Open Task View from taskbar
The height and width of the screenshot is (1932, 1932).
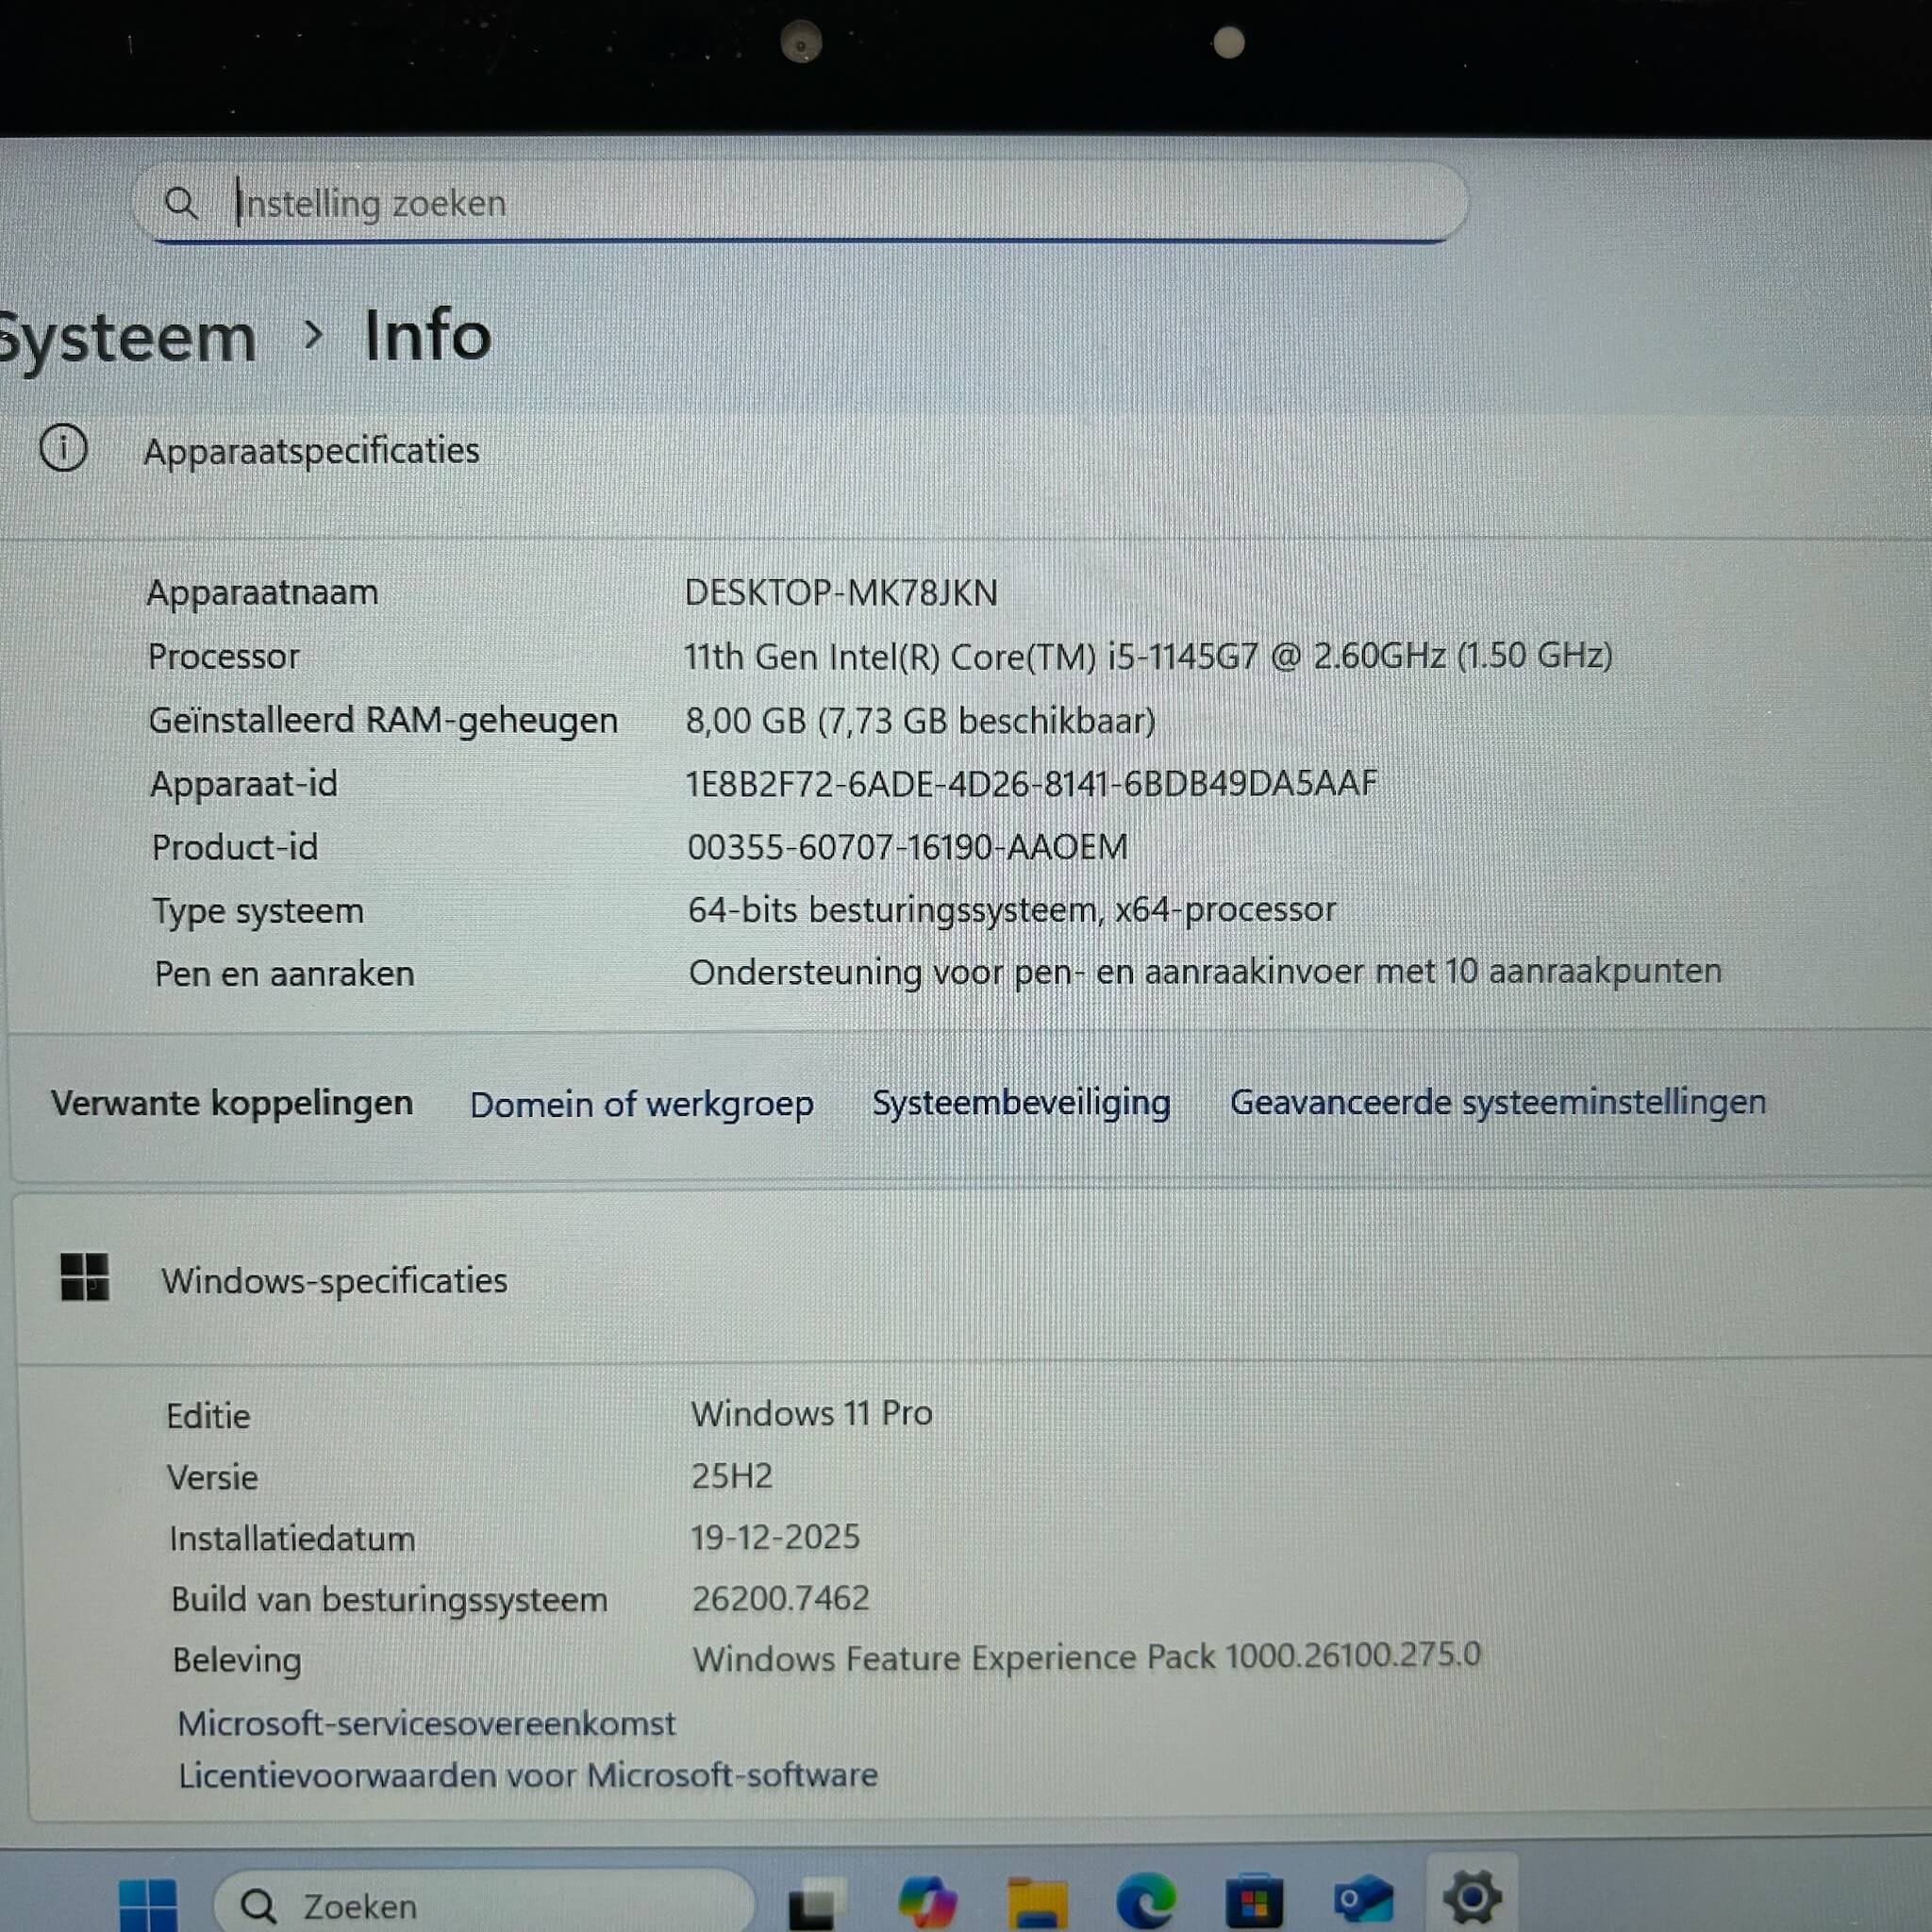pos(815,1903)
